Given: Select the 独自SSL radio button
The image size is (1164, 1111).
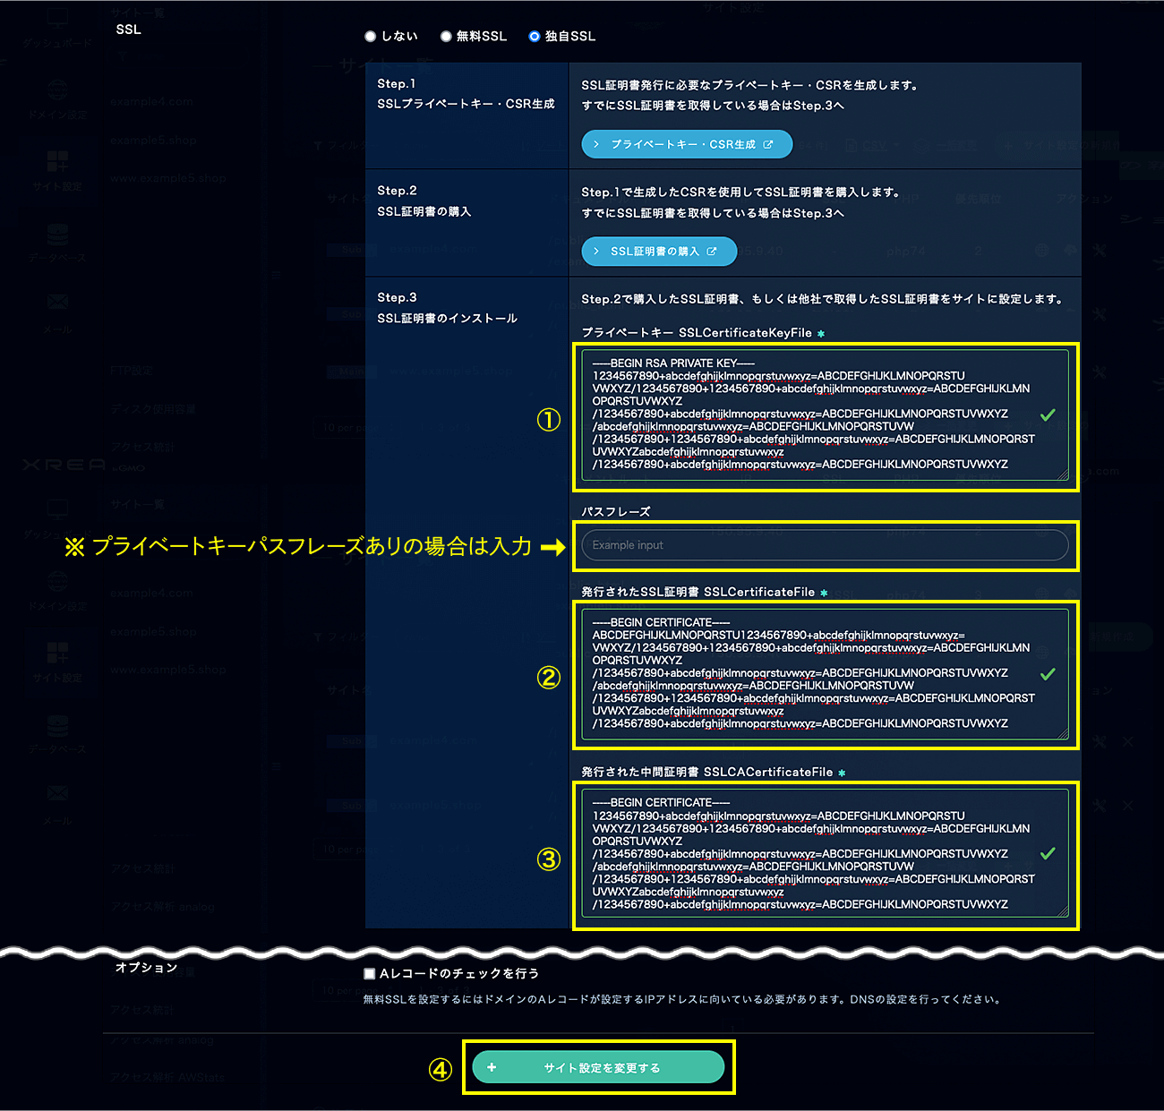Looking at the screenshot, I should 535,37.
